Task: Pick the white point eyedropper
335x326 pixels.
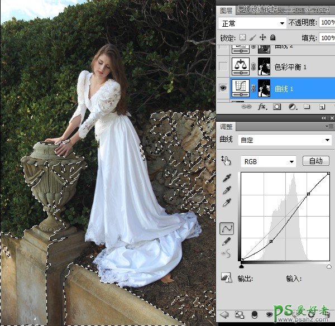Action: pyautogui.click(x=227, y=204)
